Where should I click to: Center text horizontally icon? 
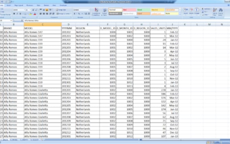[x=44, y=14]
